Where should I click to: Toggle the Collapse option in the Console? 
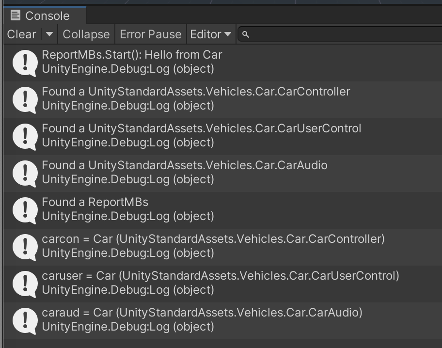tap(86, 34)
